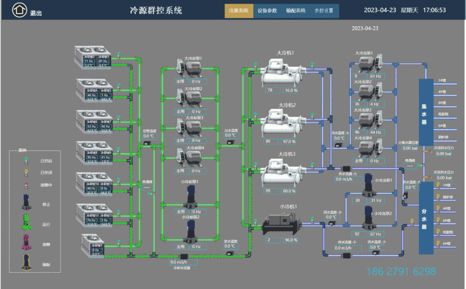Switch to the 输配系统 tab

(x=296, y=10)
